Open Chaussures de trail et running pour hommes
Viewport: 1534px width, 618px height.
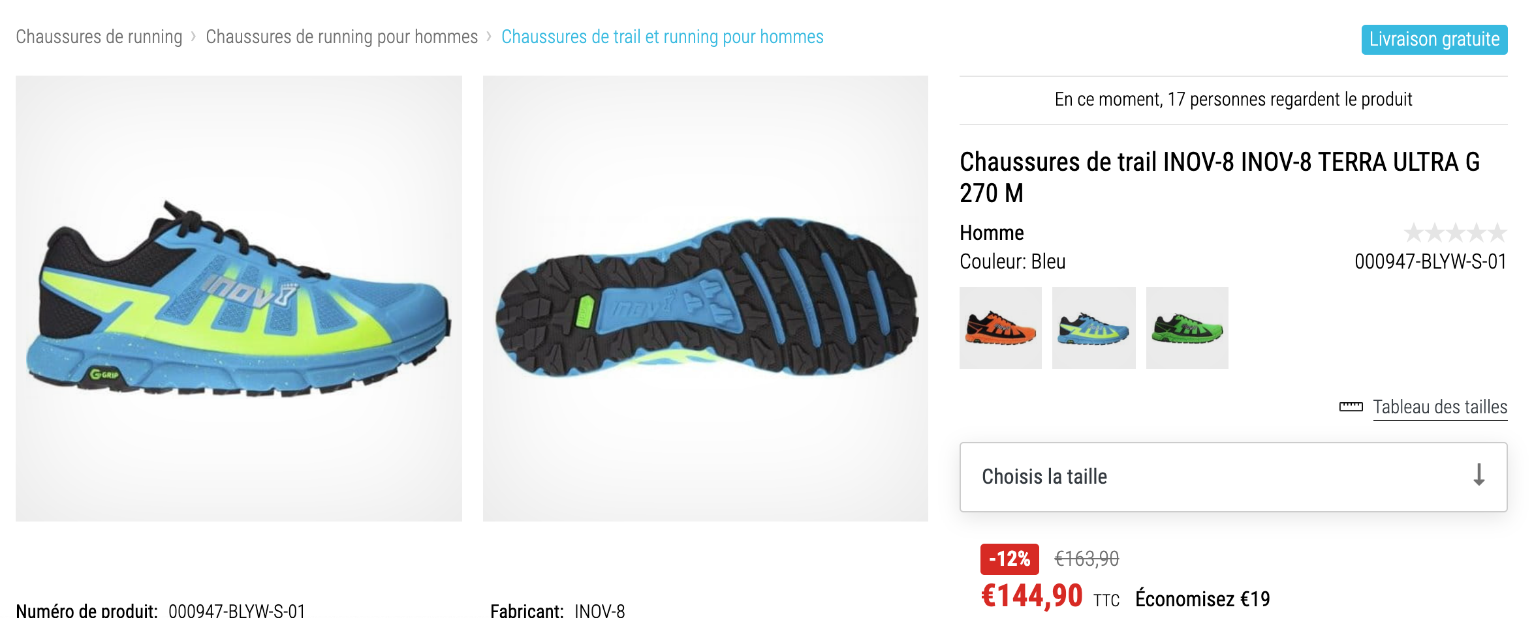pos(663,37)
